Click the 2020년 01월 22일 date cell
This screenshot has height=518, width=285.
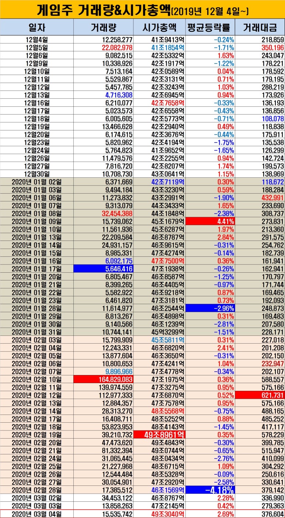point(37,293)
